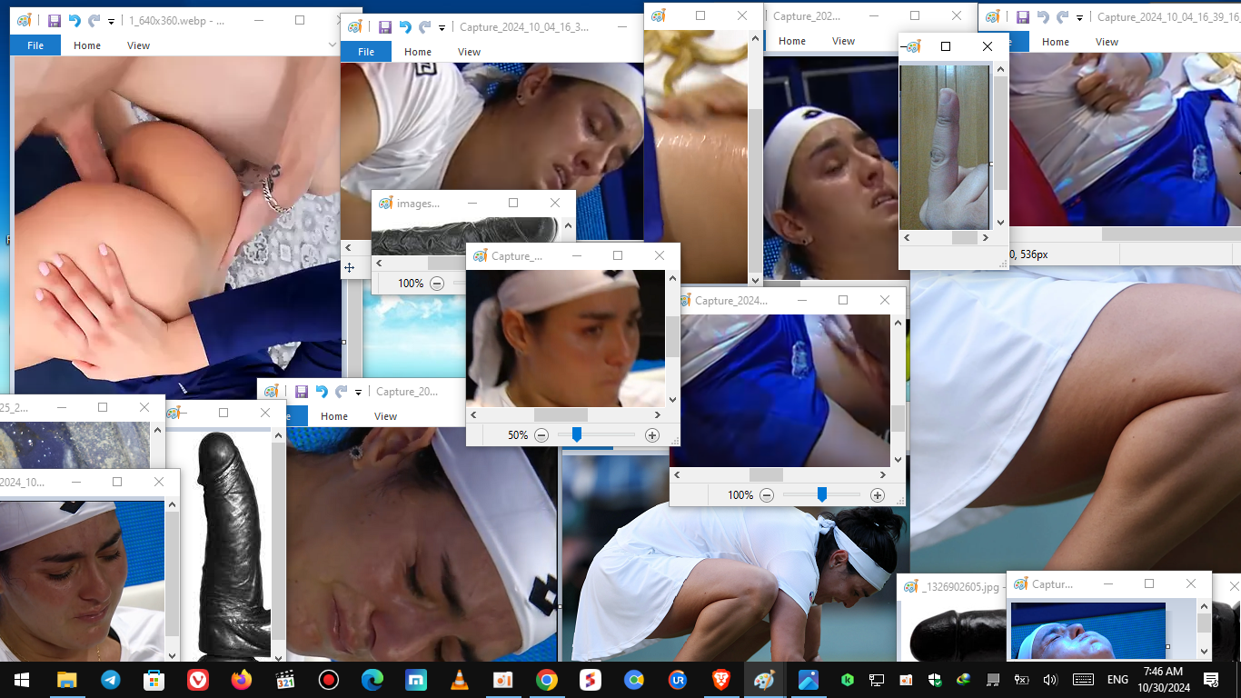Screen dimensions: 1241x698
Task: Click down arrow on the 50% window's scrollbar
Action: 672,399
